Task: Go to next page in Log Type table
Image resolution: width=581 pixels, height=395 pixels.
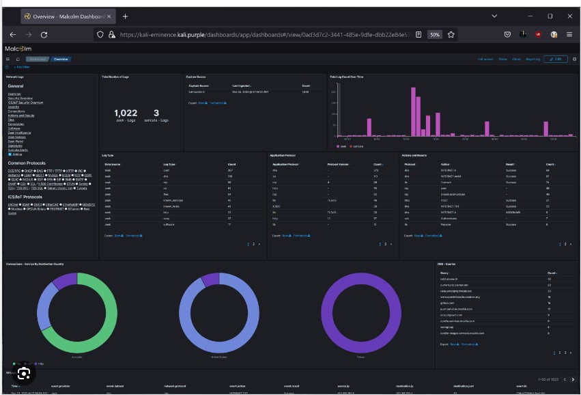Action: pos(260,244)
